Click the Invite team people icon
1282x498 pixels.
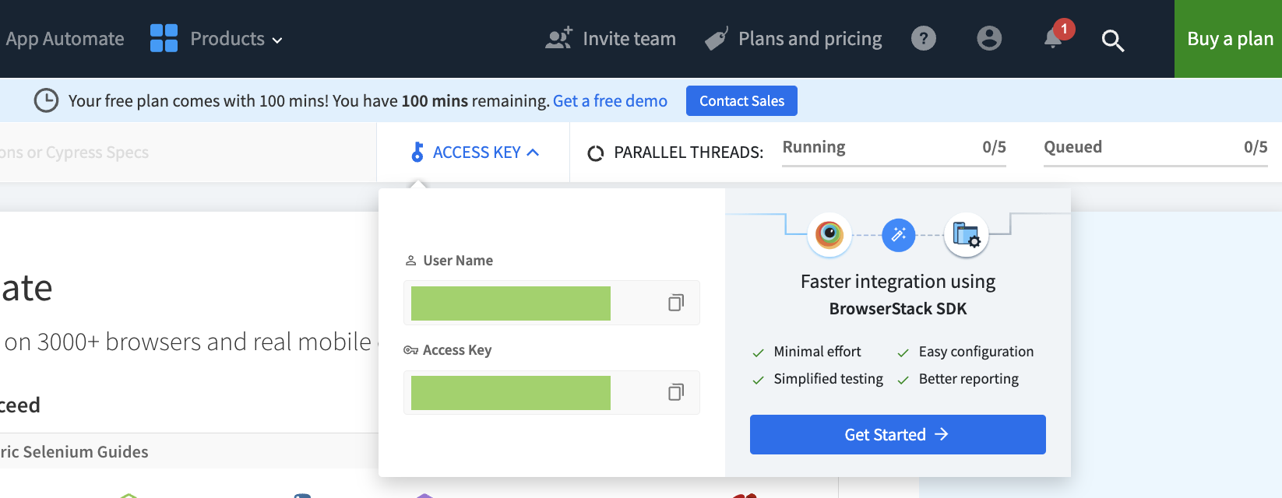click(x=558, y=38)
